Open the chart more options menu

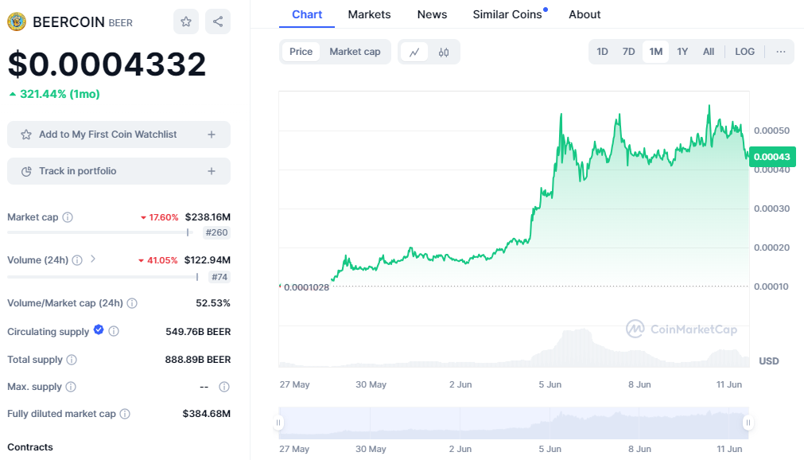780,52
